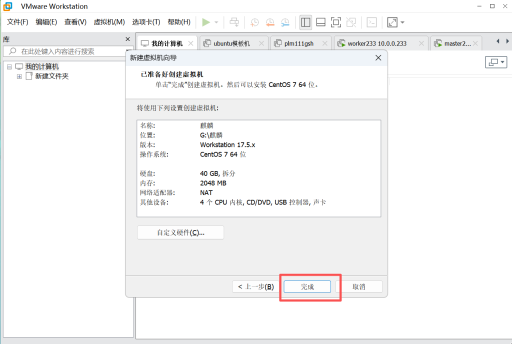Screen dimensions: 512x344
Task: Switch to the ubuntu模板机 tab
Action: pos(231,43)
